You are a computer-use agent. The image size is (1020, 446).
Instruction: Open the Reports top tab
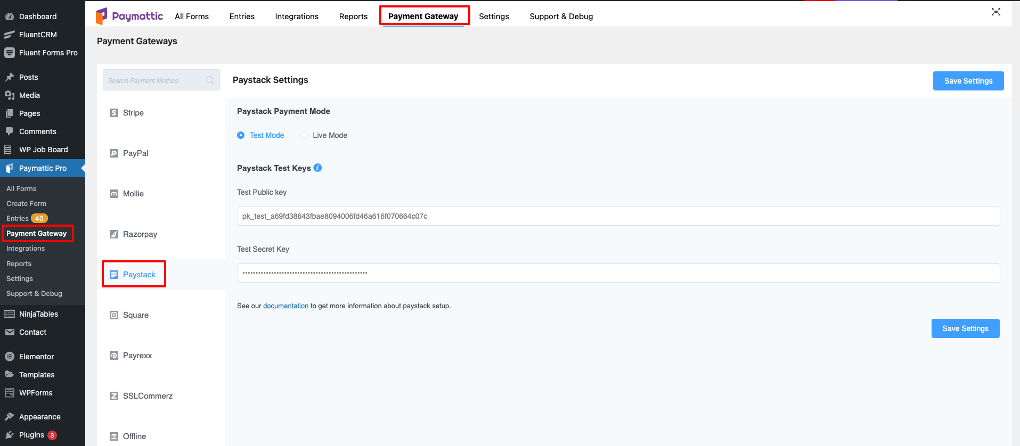coord(353,16)
